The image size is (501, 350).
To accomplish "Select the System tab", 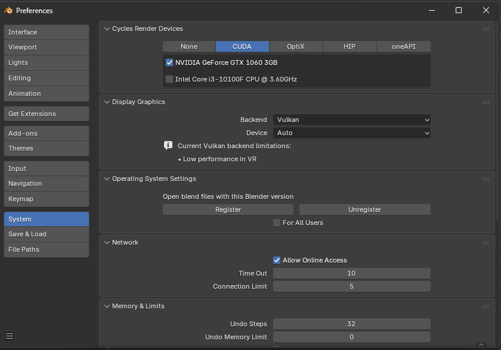I will pyautogui.click(x=47, y=219).
